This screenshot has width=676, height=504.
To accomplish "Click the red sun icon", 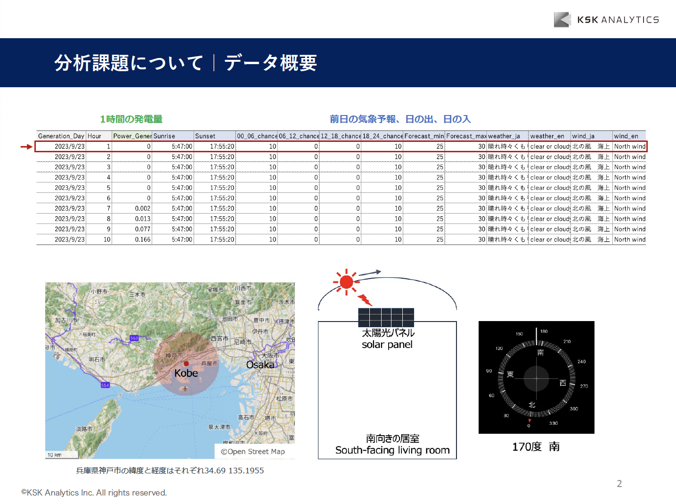I will (x=346, y=282).
